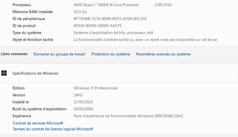This screenshot has width=238, height=137.
Task: Open Paramètres avancés du système link
Action: (163, 54)
